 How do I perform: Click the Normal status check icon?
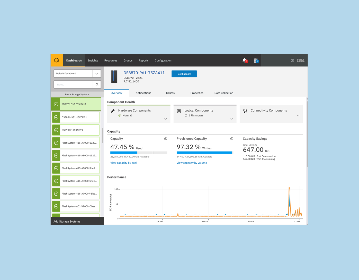pos(120,116)
